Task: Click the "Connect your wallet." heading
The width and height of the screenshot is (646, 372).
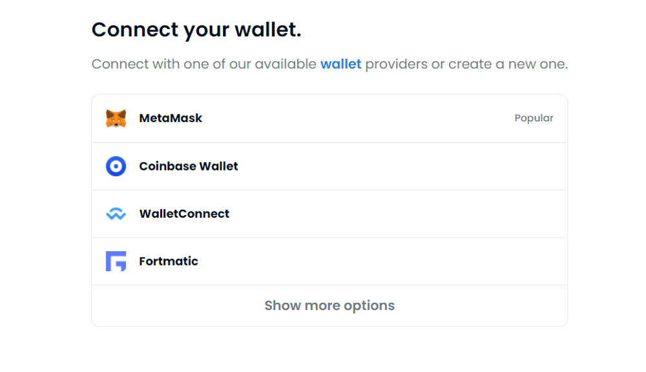Action: [x=196, y=29]
